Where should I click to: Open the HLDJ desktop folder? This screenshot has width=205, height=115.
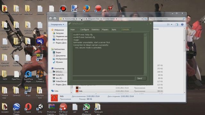tap(5, 75)
